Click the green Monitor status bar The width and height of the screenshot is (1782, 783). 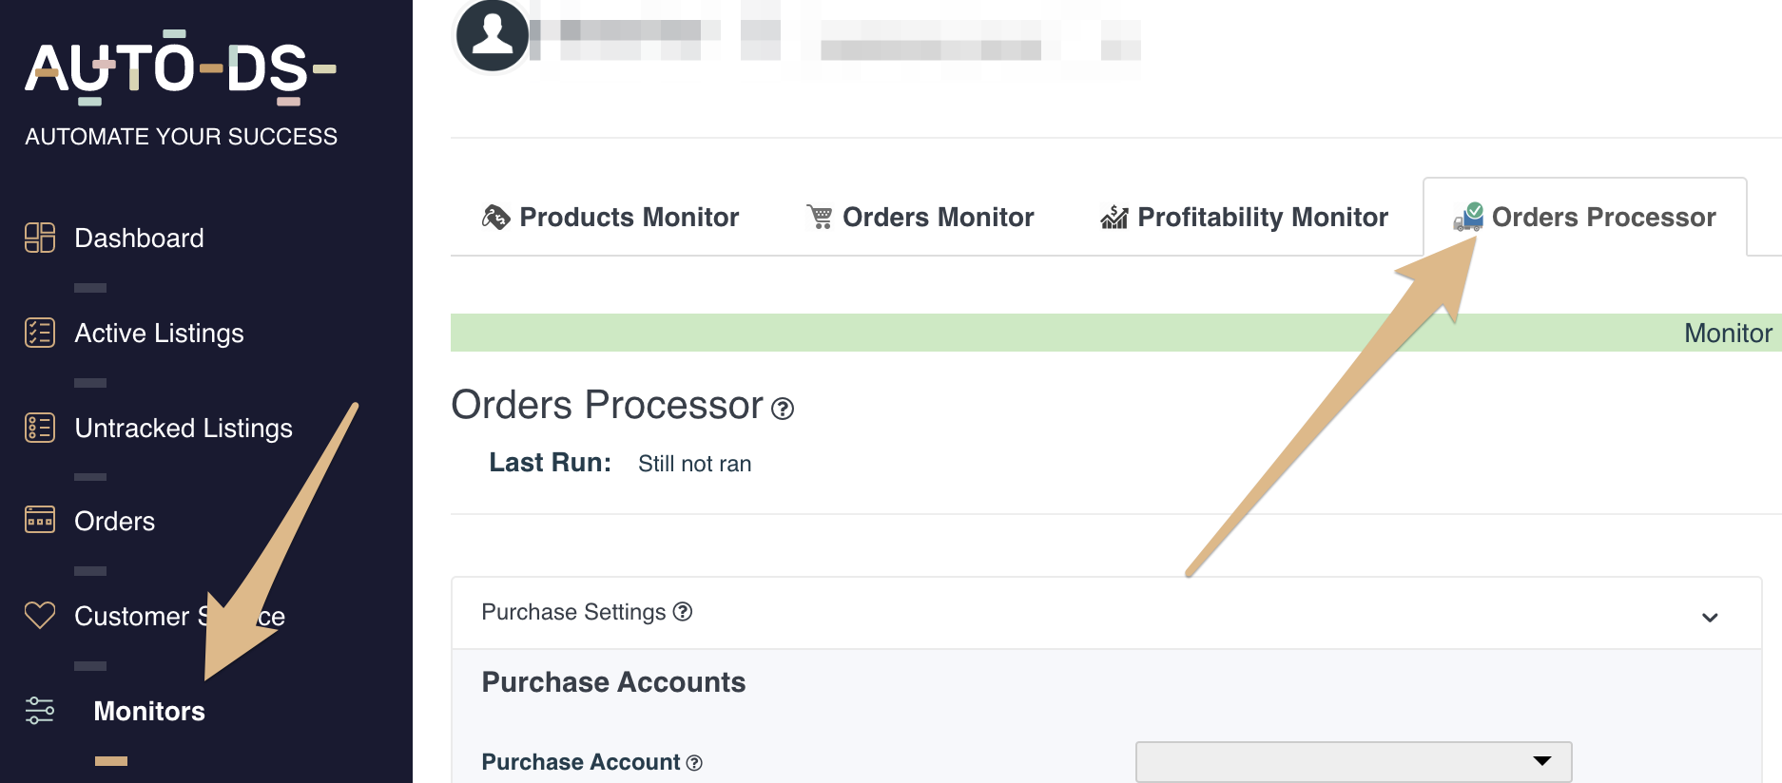1116,333
